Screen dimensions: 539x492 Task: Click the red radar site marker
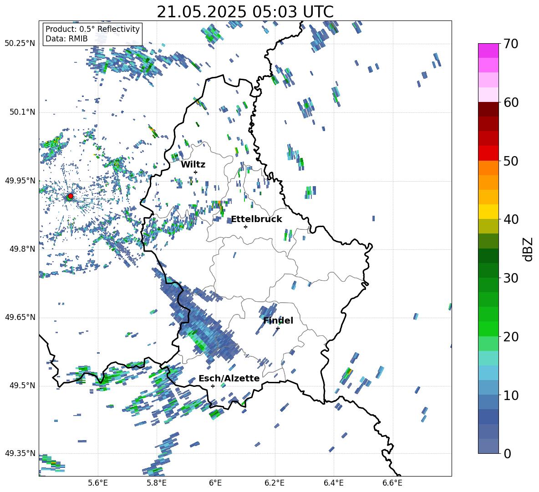coord(71,196)
